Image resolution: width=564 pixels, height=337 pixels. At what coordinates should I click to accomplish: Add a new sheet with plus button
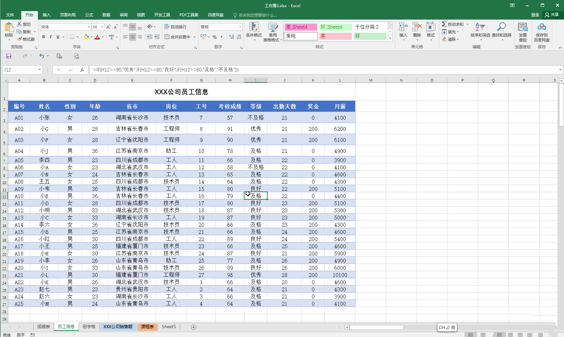[x=194, y=327]
